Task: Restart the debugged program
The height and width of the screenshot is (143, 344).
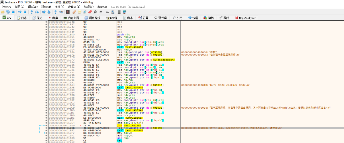Action: (8, 12)
